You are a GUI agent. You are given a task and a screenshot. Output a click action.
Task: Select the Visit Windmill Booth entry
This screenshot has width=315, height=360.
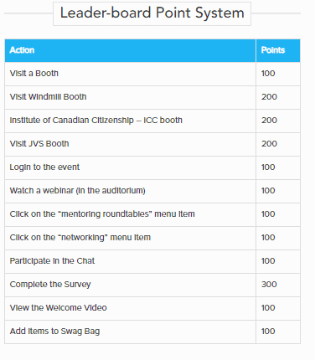point(48,97)
